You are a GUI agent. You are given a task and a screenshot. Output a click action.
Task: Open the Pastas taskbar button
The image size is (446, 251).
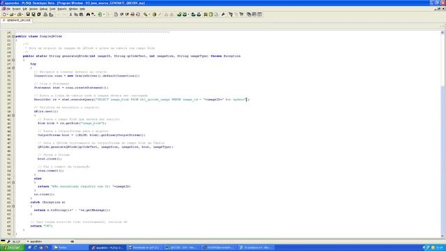pos(70,248)
